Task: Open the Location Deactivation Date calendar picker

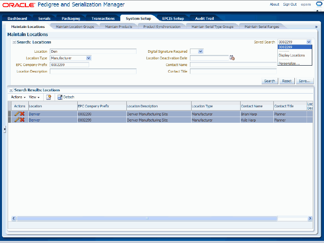Action: click(232, 58)
